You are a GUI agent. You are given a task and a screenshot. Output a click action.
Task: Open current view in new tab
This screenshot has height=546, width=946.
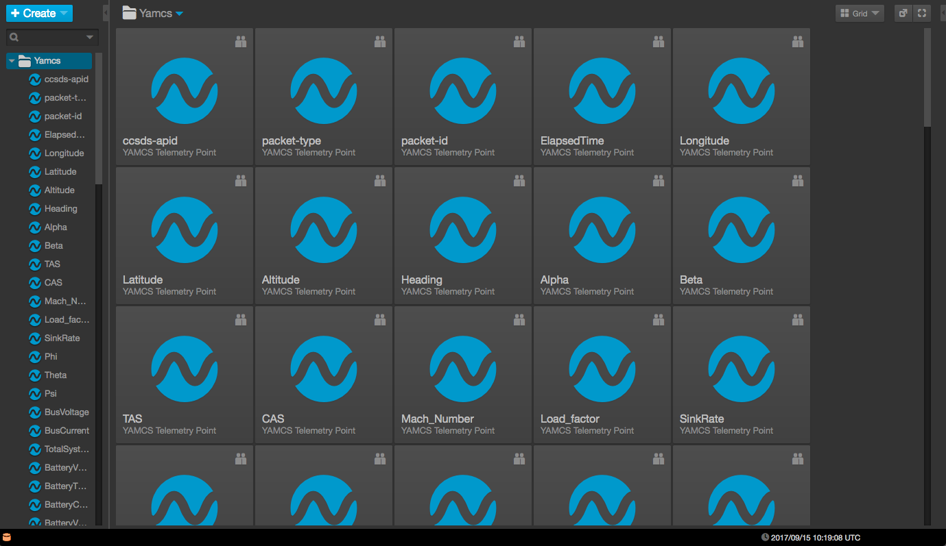coord(903,13)
